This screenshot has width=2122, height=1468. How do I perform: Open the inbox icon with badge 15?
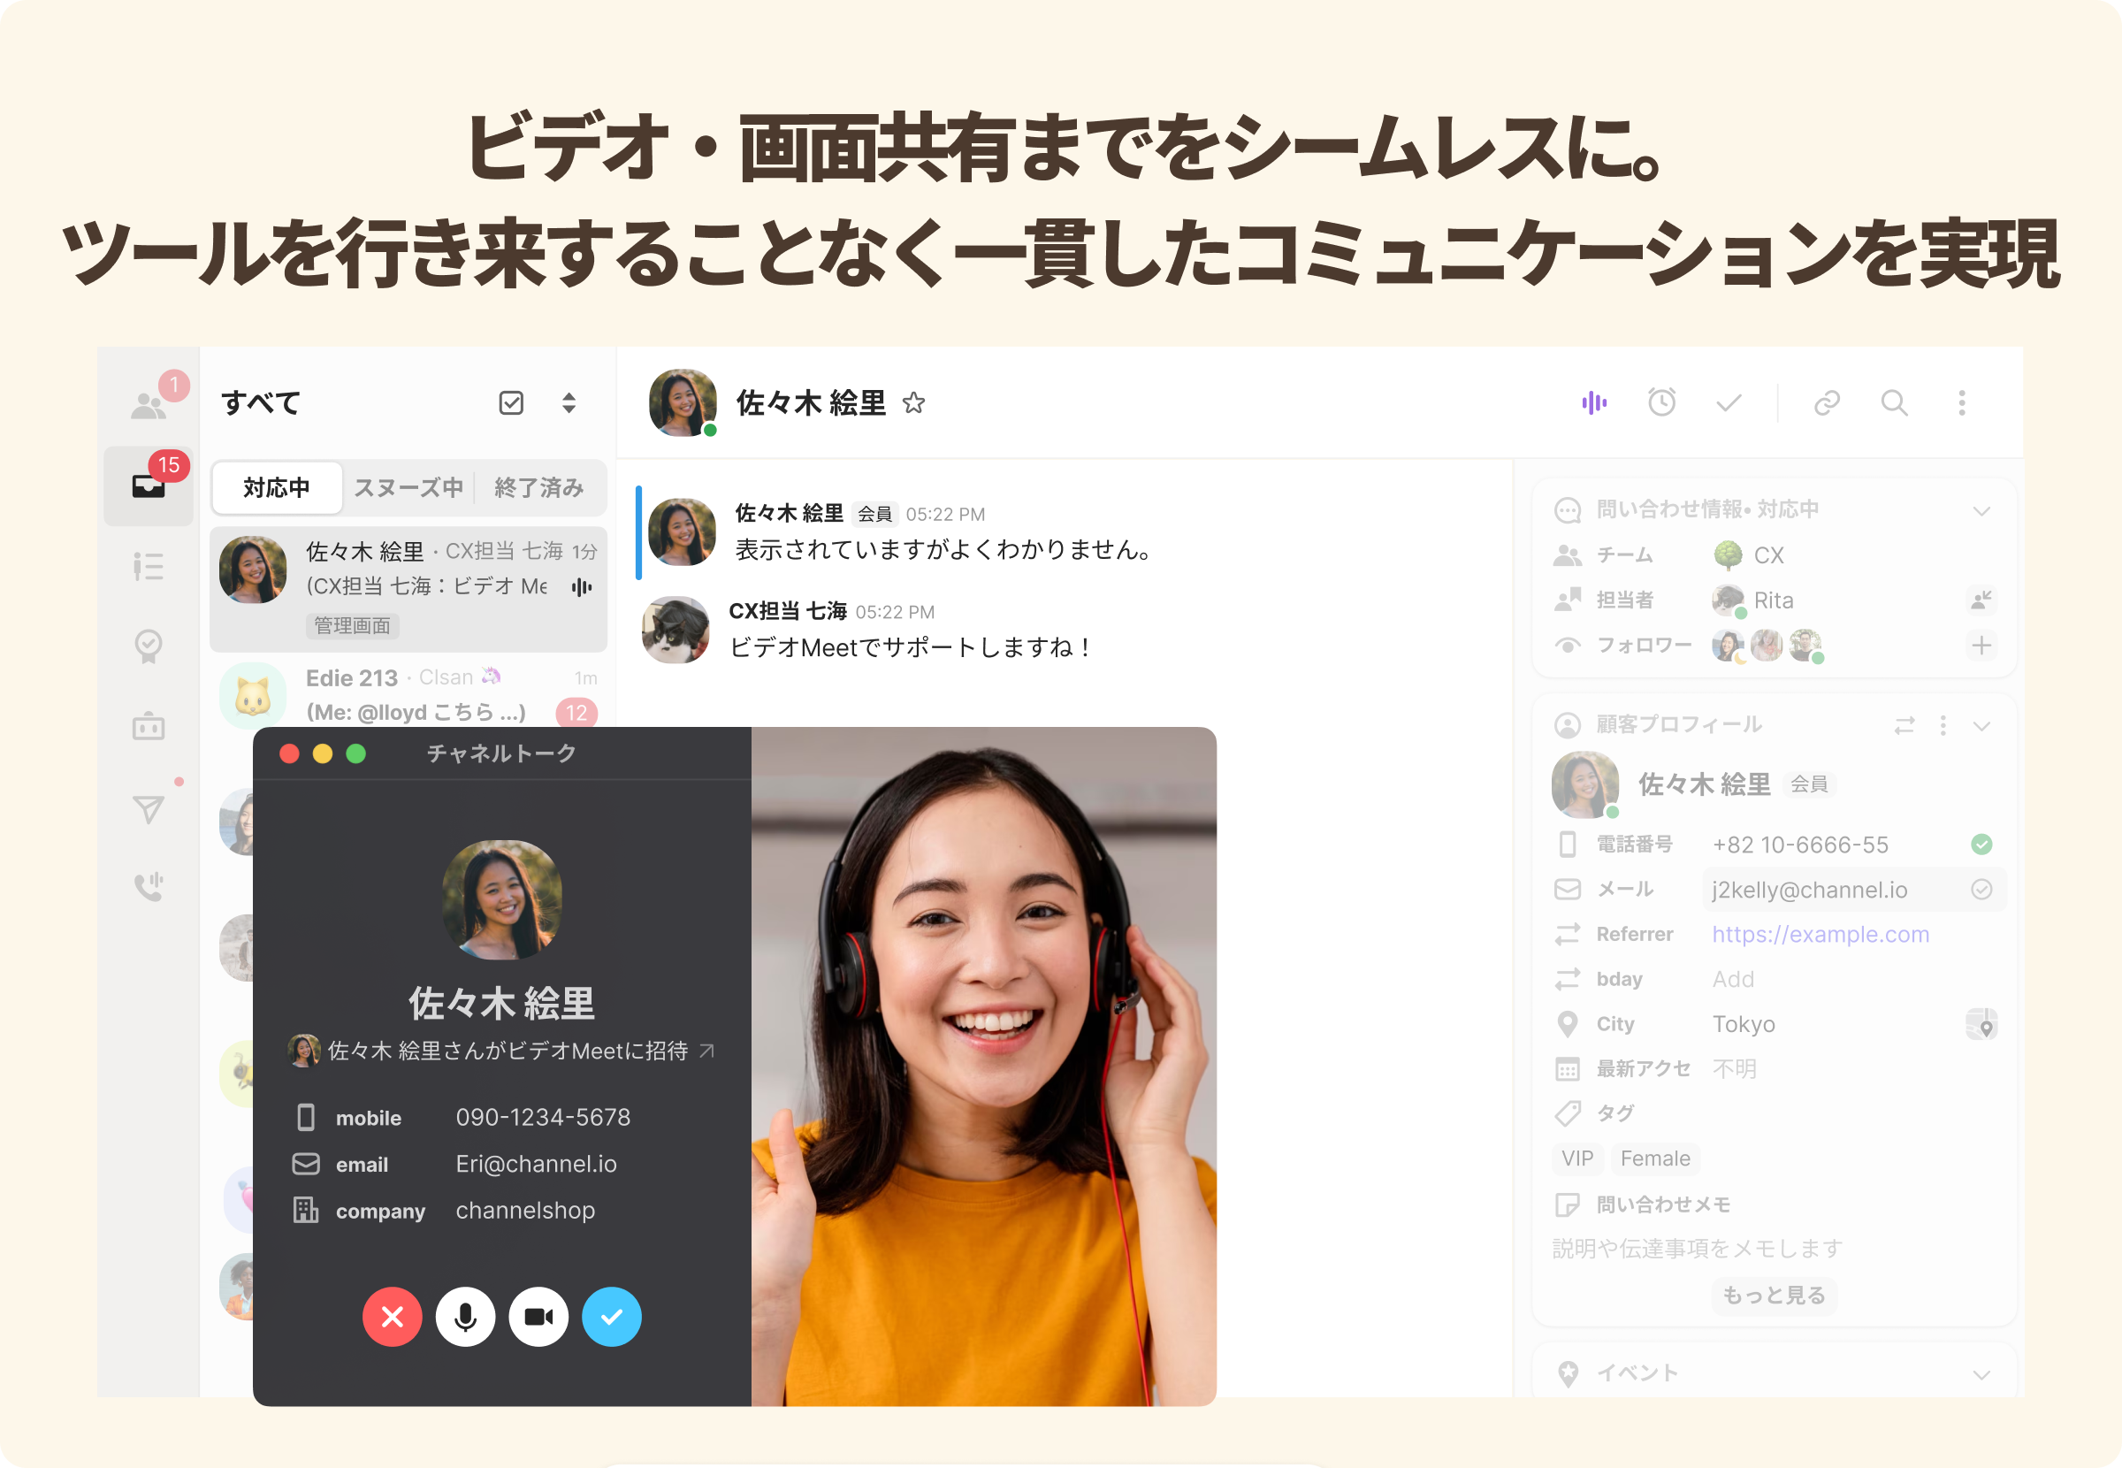pos(148,486)
